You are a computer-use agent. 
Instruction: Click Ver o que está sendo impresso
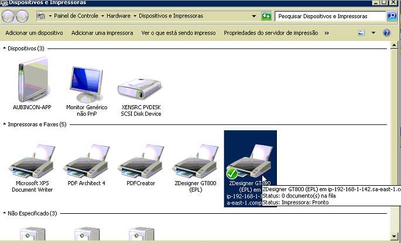click(x=179, y=33)
